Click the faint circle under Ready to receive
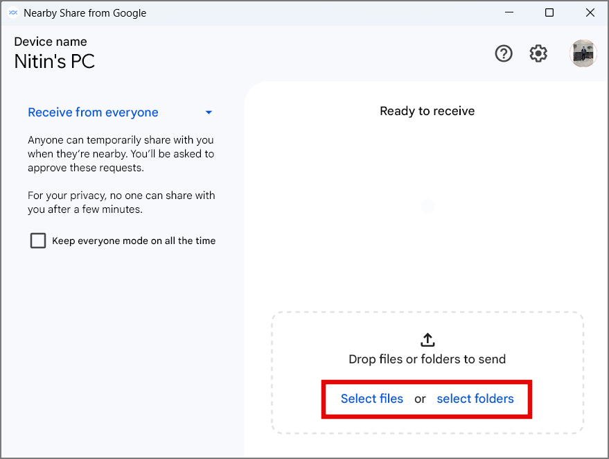This screenshot has height=459, width=609. [427, 206]
